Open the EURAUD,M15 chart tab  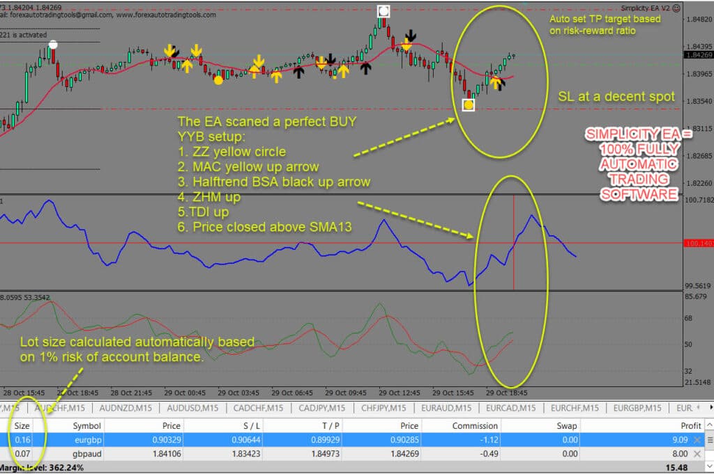click(x=446, y=408)
